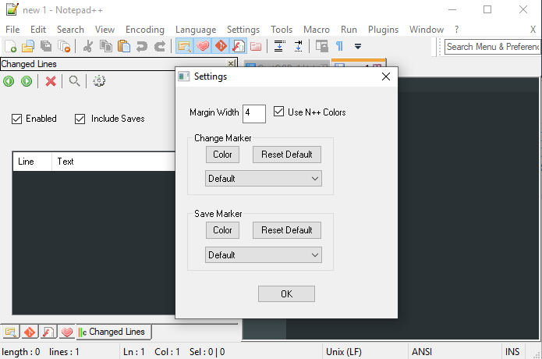Open the View menu
The width and height of the screenshot is (542, 359).
(105, 30)
